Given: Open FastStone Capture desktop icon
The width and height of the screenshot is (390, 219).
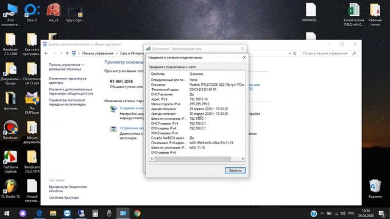Looking at the screenshot, I should (x=10, y=162).
